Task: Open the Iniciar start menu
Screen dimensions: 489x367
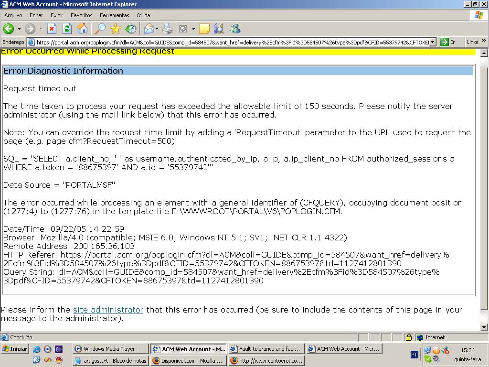Action: 15,349
